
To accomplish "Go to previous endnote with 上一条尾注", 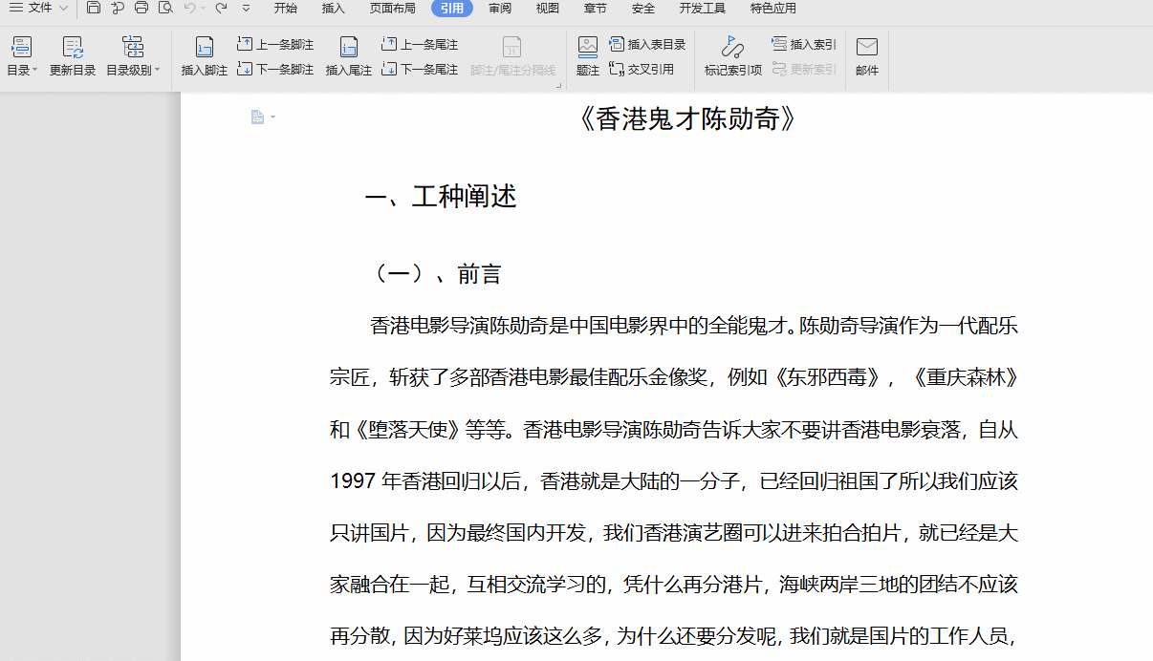I will pos(419,43).
